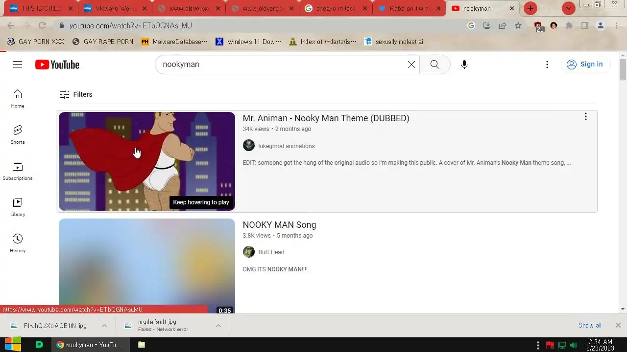Open the NOOKY MAN Song title
627x352 pixels.
click(x=279, y=225)
